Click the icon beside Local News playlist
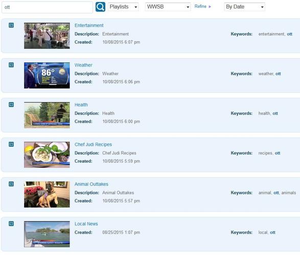This screenshot has width=300, height=255. coord(11,224)
